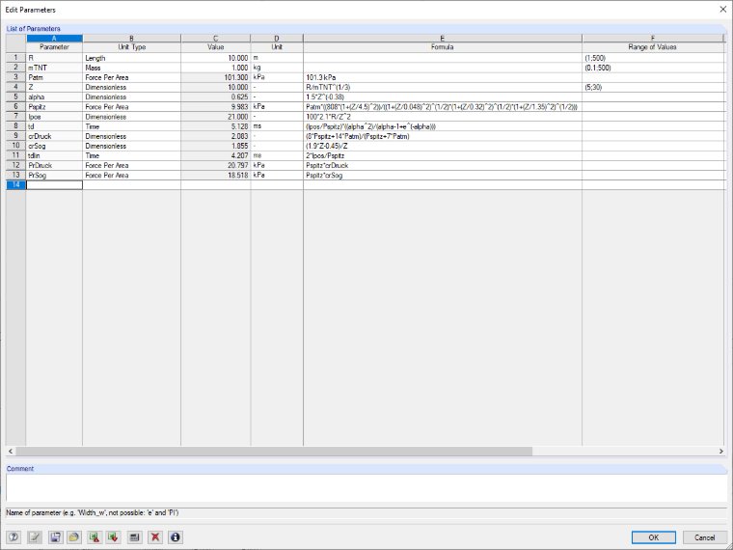Click the value '9.983' cell
This screenshot has width=733, height=550.
click(215, 107)
